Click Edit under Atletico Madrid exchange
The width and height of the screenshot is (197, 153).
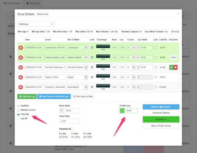pyautogui.click(x=103, y=59)
